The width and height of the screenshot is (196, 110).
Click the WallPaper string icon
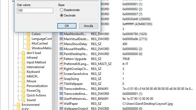(61, 103)
